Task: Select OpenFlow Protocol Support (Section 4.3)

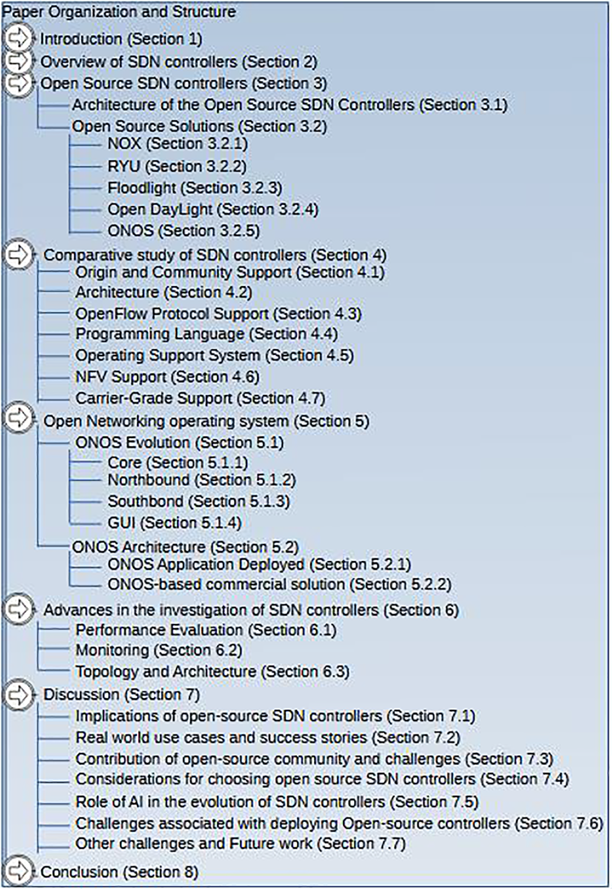Action: (x=218, y=314)
